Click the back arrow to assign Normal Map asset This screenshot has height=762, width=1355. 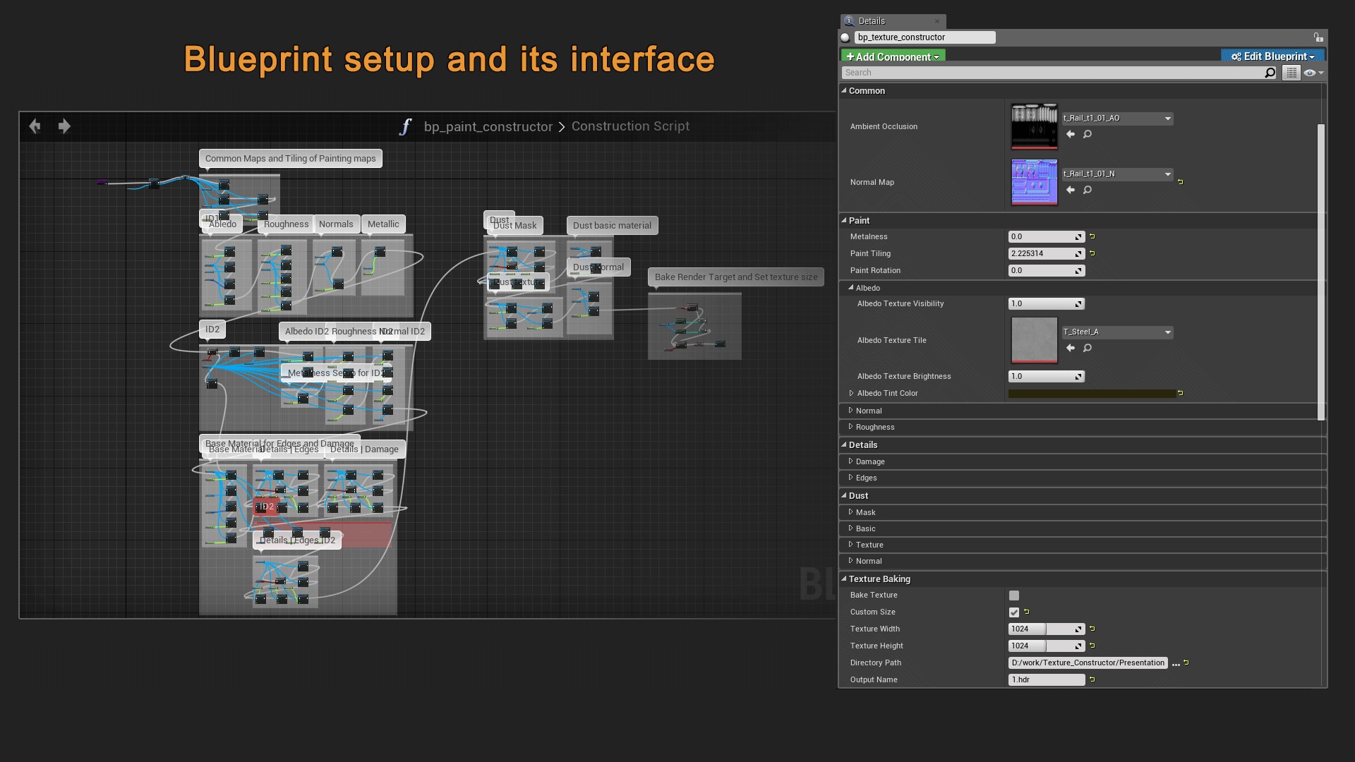1071,190
